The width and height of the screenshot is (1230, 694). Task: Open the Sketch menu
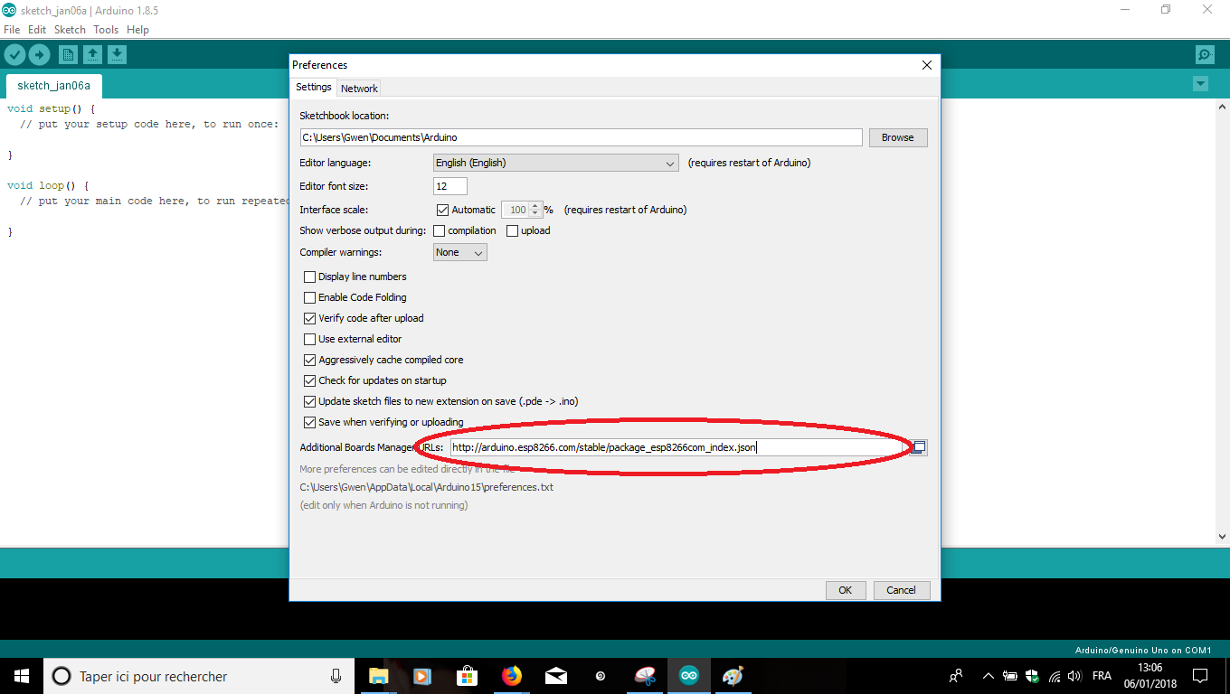tap(70, 30)
